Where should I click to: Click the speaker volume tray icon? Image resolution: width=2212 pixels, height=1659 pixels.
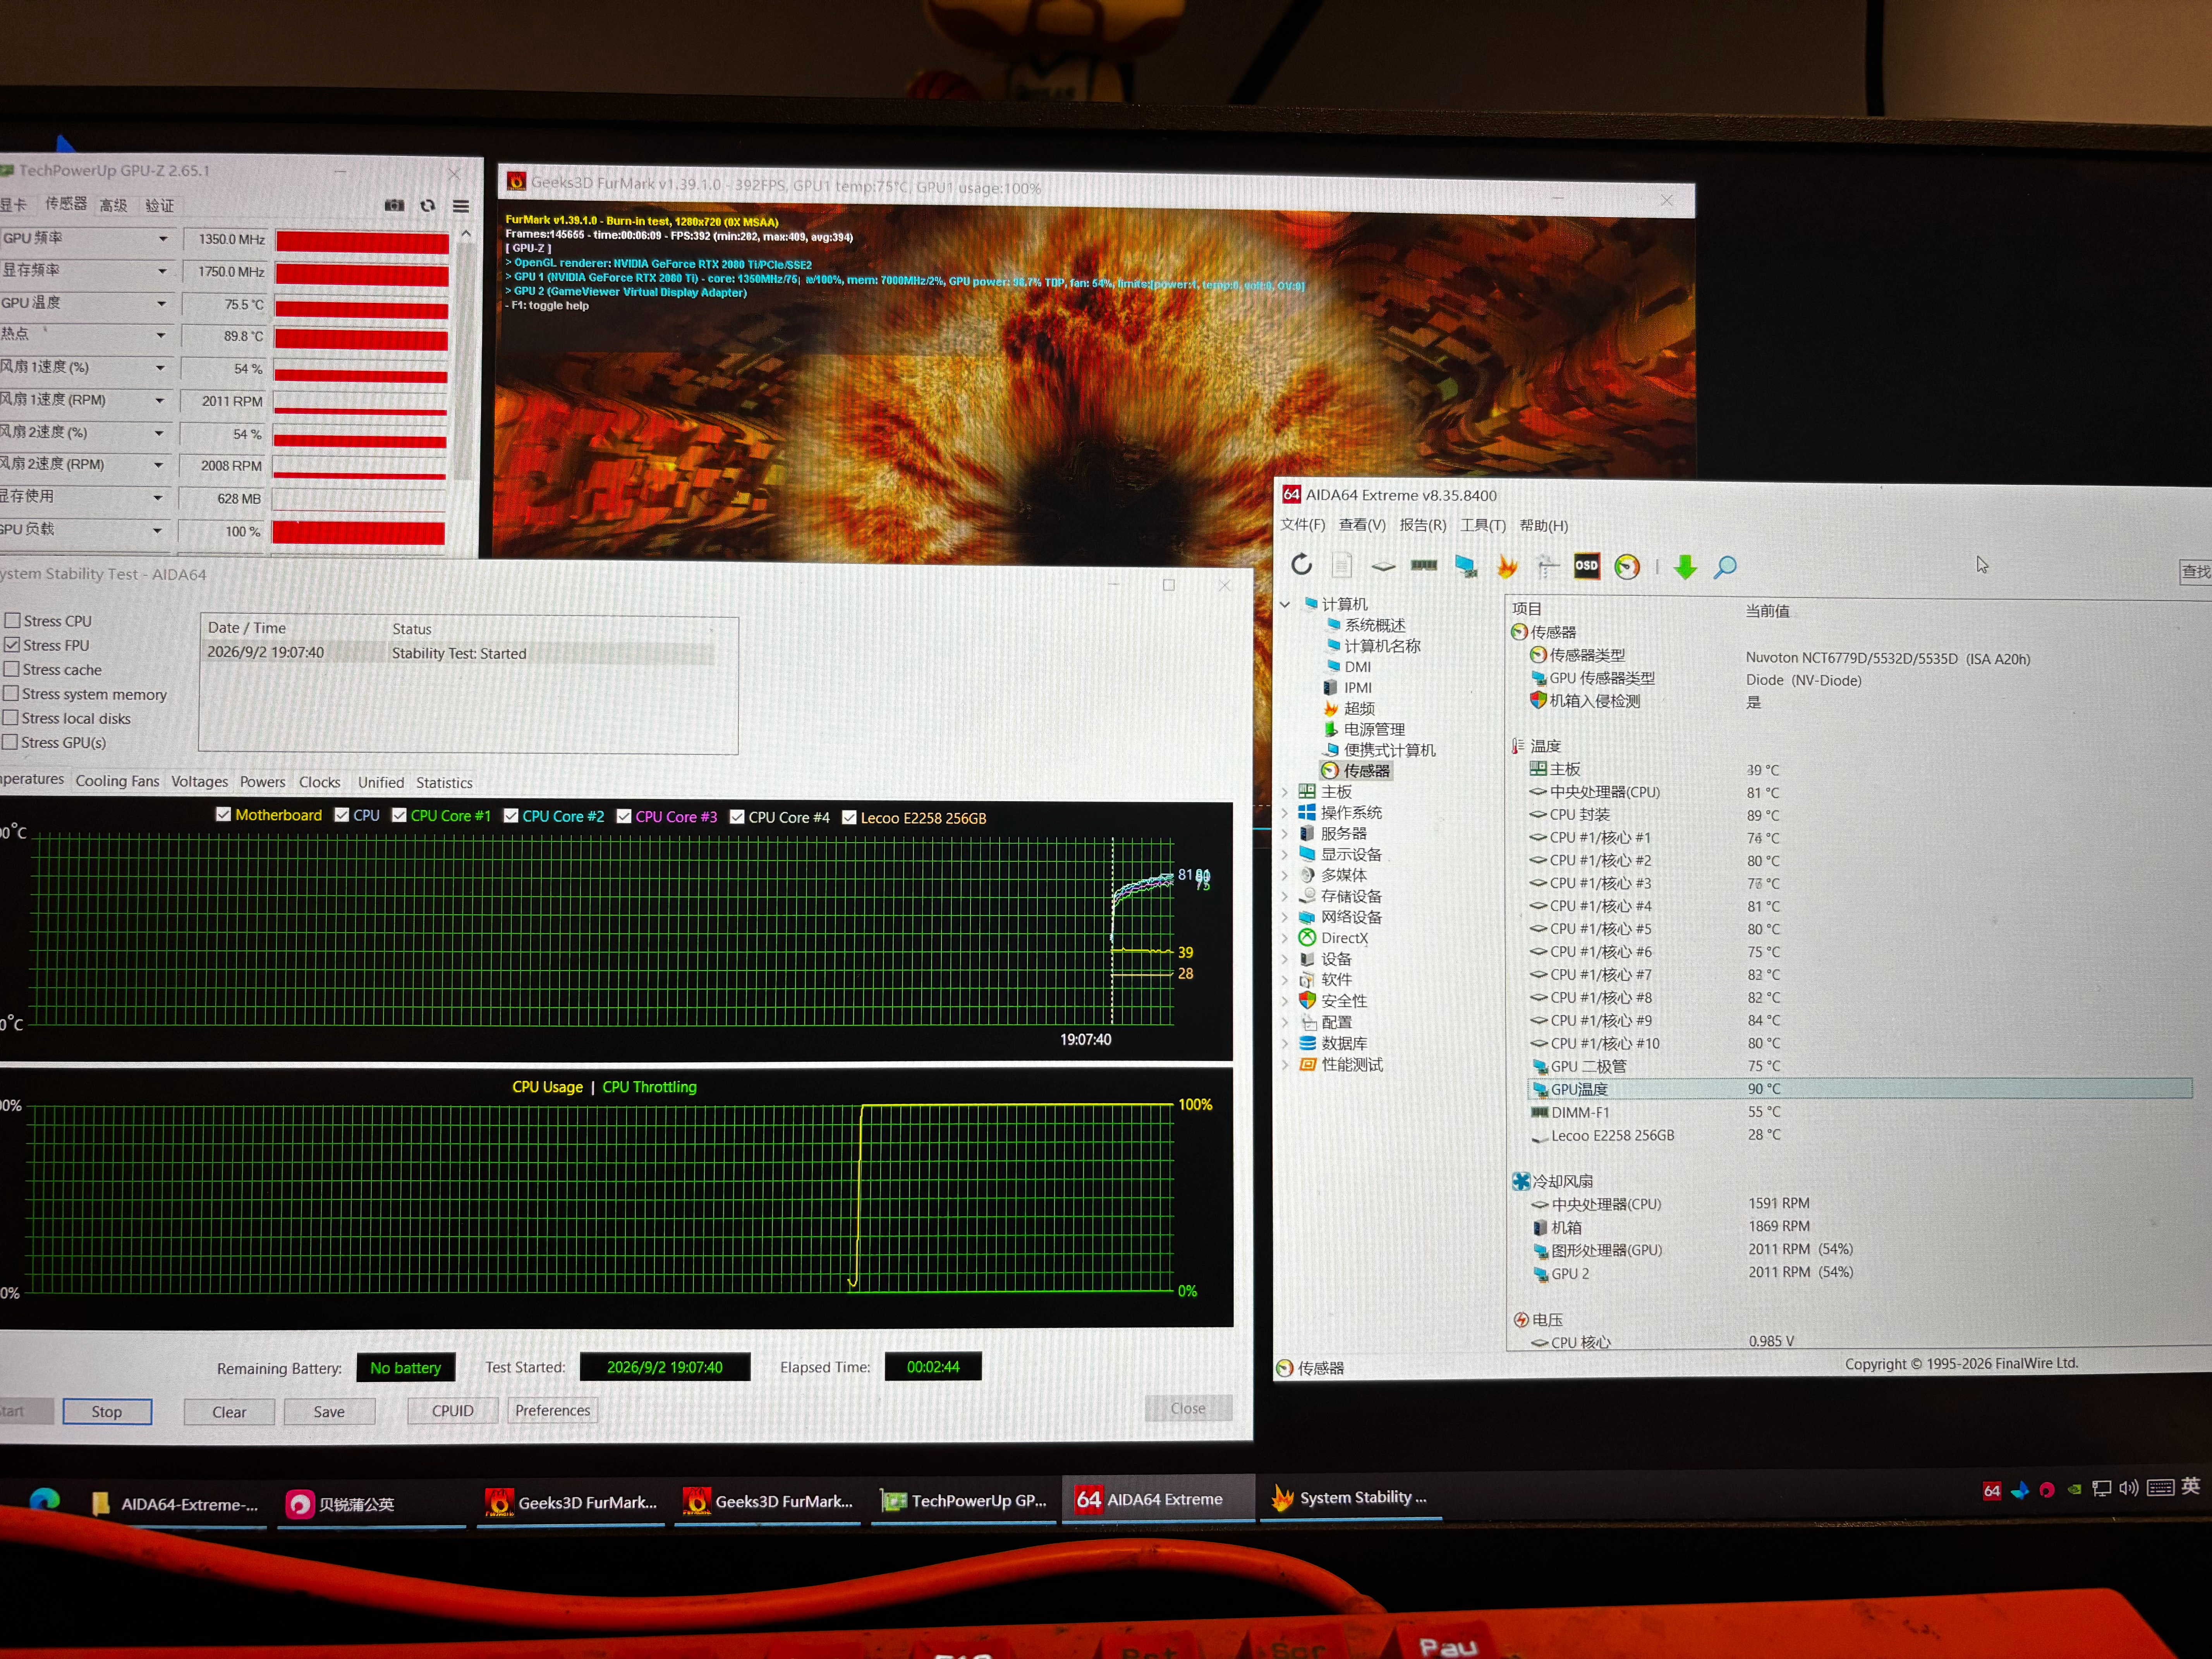tap(2129, 1488)
